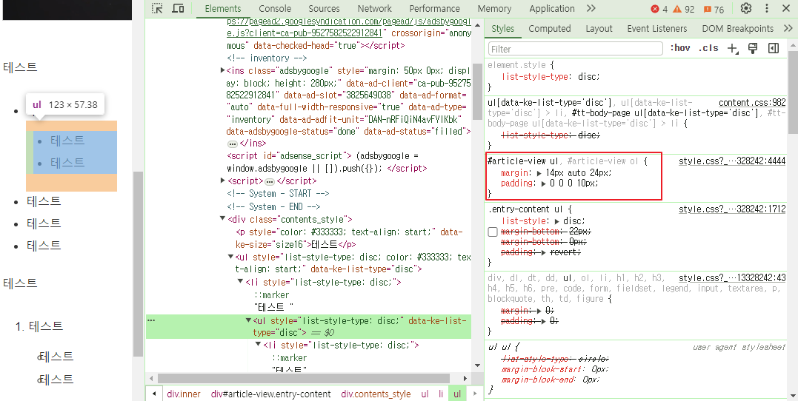Open the rendering emulations paintbrush icon
The height and width of the screenshot is (401, 798).
pos(754,48)
